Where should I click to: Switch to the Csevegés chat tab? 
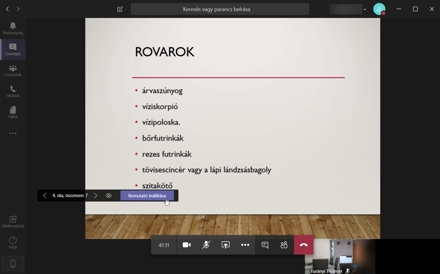(13, 49)
